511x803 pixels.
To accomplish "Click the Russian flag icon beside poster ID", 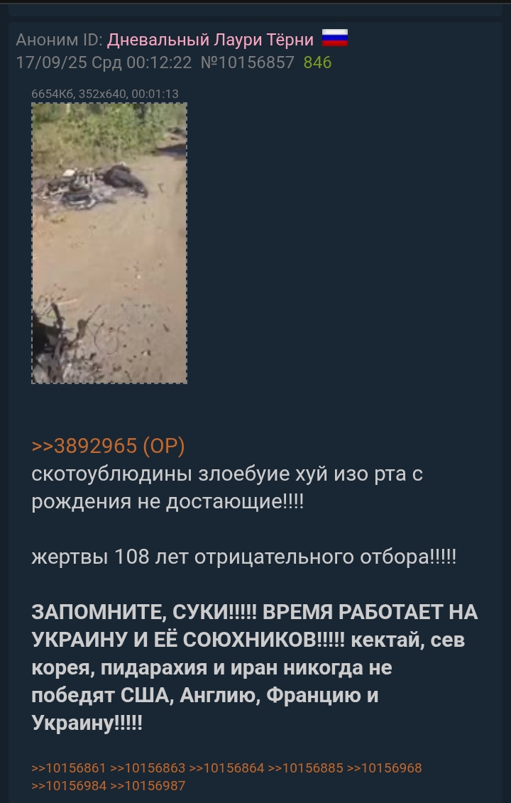I will 335,38.
